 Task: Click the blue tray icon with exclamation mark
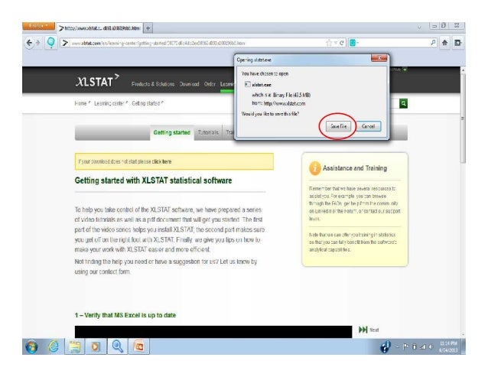[386, 346]
